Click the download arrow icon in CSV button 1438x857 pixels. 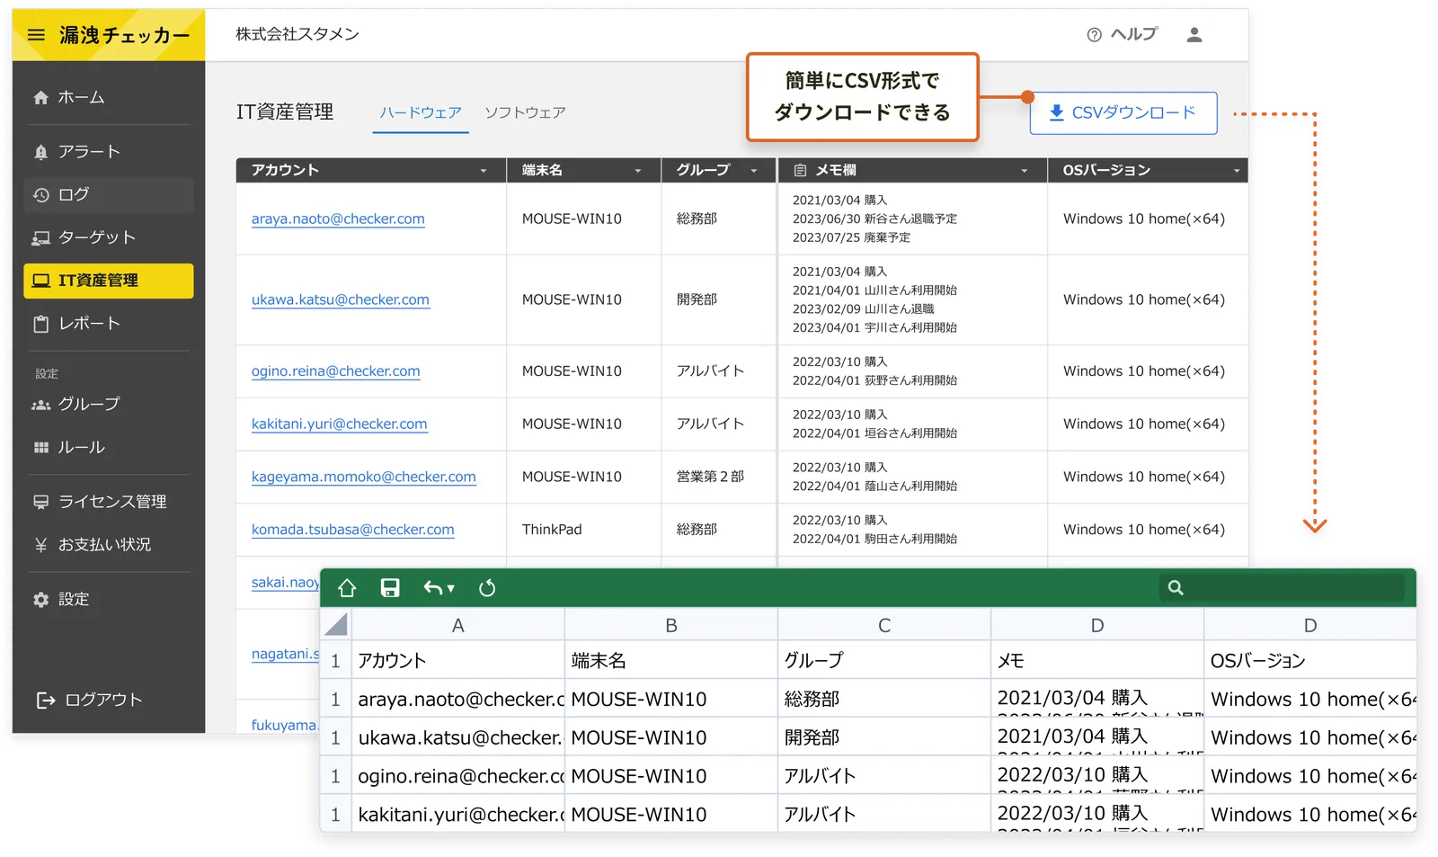click(x=1057, y=112)
